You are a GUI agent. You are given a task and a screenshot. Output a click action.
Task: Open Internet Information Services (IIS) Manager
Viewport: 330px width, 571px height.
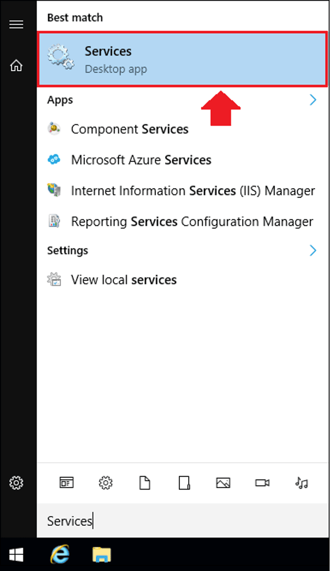pyautogui.click(x=192, y=191)
